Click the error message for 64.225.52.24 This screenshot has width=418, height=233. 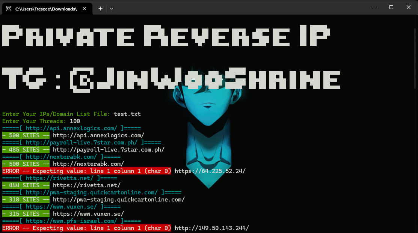tap(87, 171)
